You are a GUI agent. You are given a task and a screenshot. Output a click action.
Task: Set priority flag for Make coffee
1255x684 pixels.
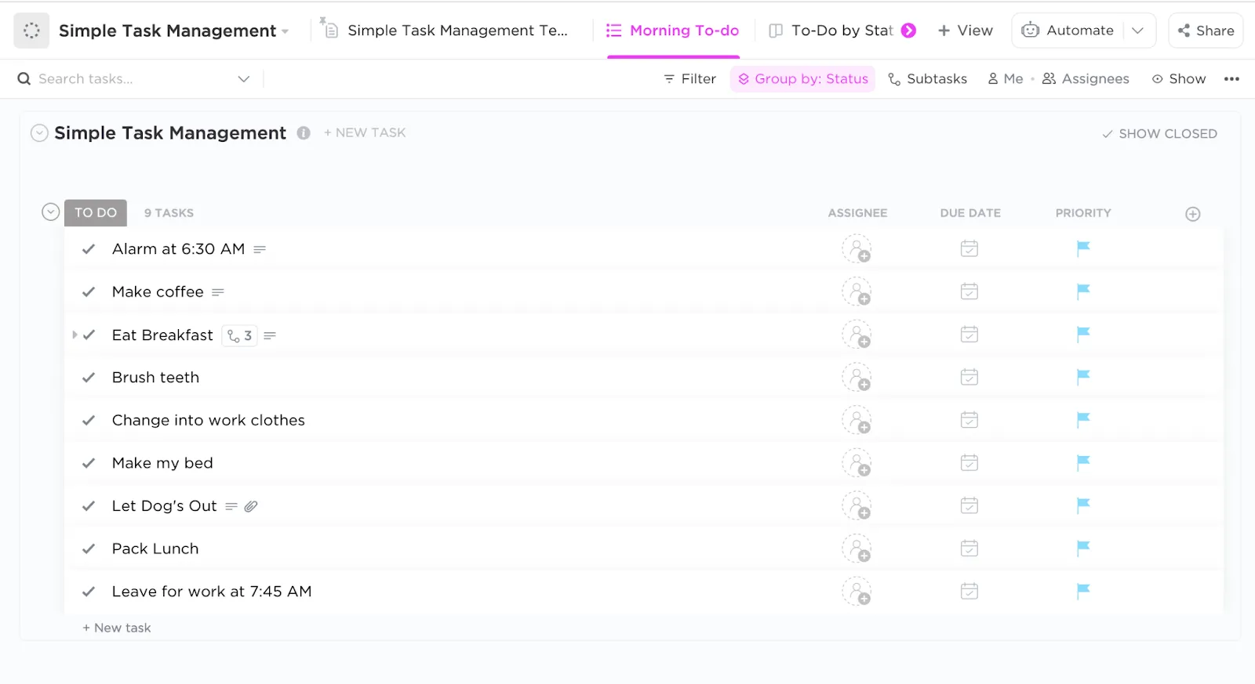1083,292
